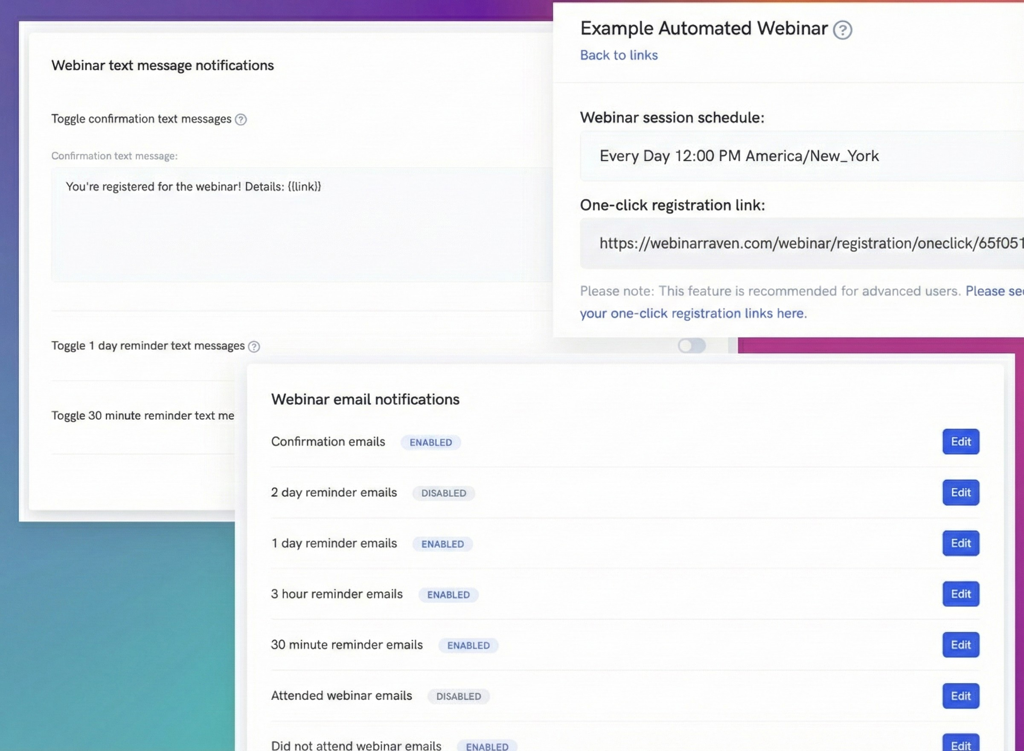Edit the Confirmation emails notification
This screenshot has width=1024, height=751.
960,441
